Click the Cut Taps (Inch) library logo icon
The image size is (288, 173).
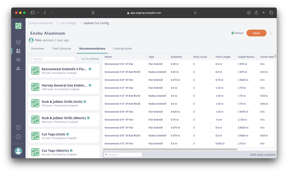pyautogui.click(x=35, y=136)
